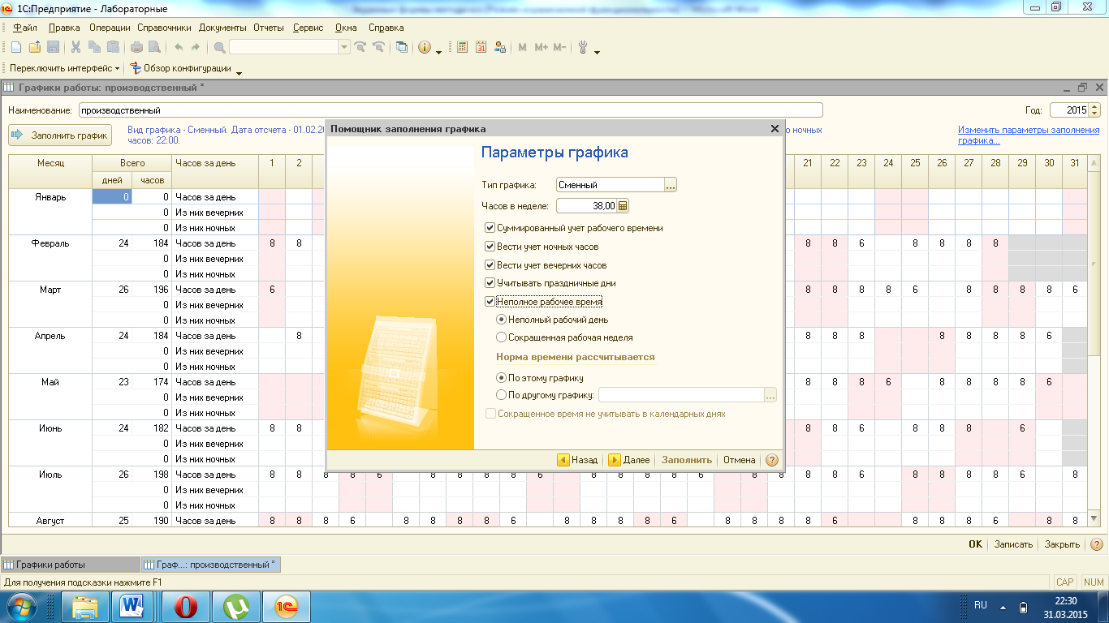Click the M memory toolbar button
This screenshot has width=1109, height=623.
(x=523, y=47)
